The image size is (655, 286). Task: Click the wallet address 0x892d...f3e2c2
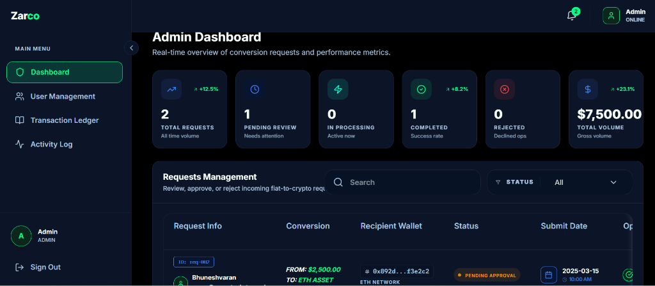point(397,271)
